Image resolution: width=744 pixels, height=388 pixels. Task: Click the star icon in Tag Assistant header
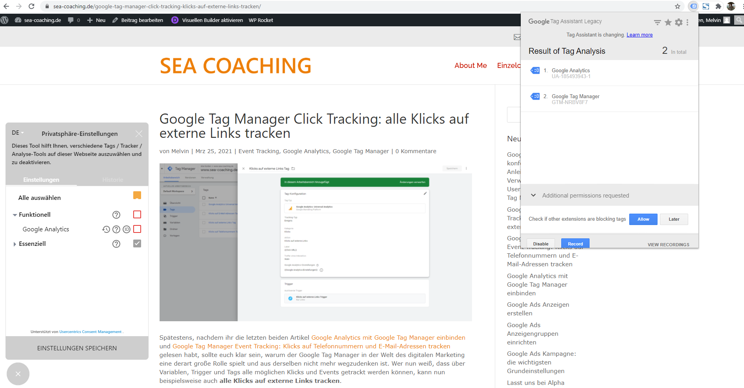point(668,22)
